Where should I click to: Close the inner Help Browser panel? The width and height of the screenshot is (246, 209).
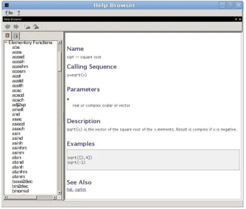[x=240, y=19]
